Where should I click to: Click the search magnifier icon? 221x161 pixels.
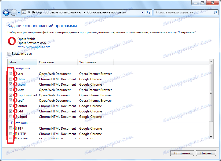pyautogui.click(x=215, y=12)
